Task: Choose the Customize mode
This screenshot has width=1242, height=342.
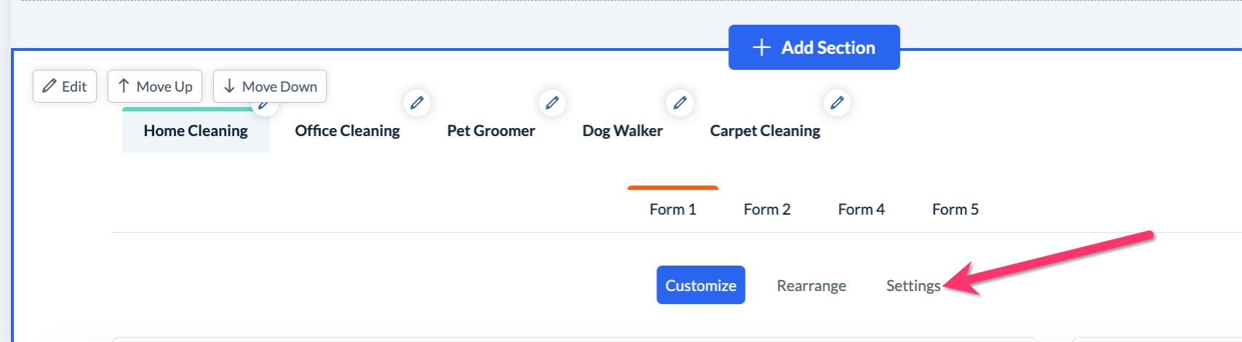Action: coord(701,285)
